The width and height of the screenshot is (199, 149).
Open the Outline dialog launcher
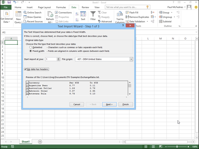(179, 26)
